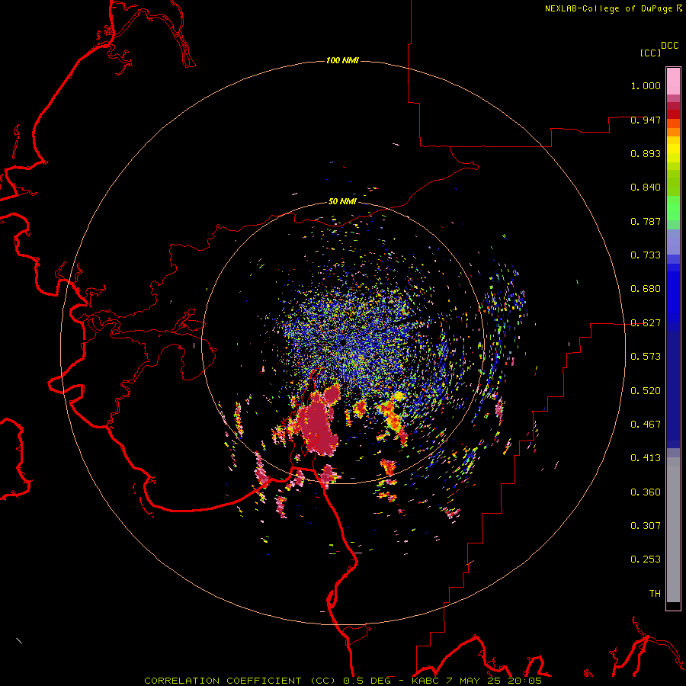Pick the dark red swatch in color bar

click(673, 114)
